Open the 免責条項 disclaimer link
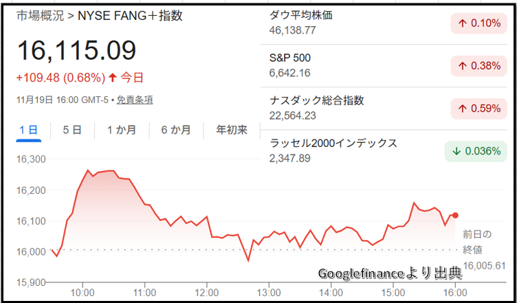The image size is (517, 303). pyautogui.click(x=135, y=100)
